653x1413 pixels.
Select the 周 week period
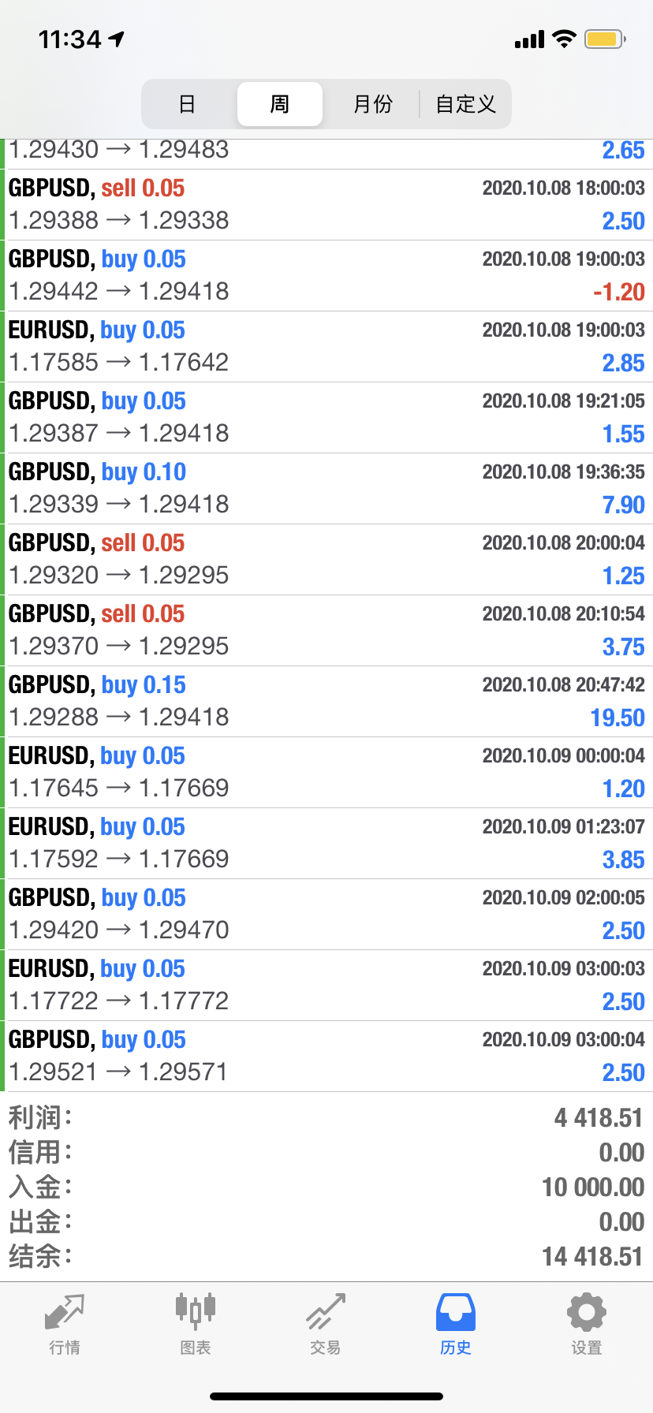[x=280, y=104]
